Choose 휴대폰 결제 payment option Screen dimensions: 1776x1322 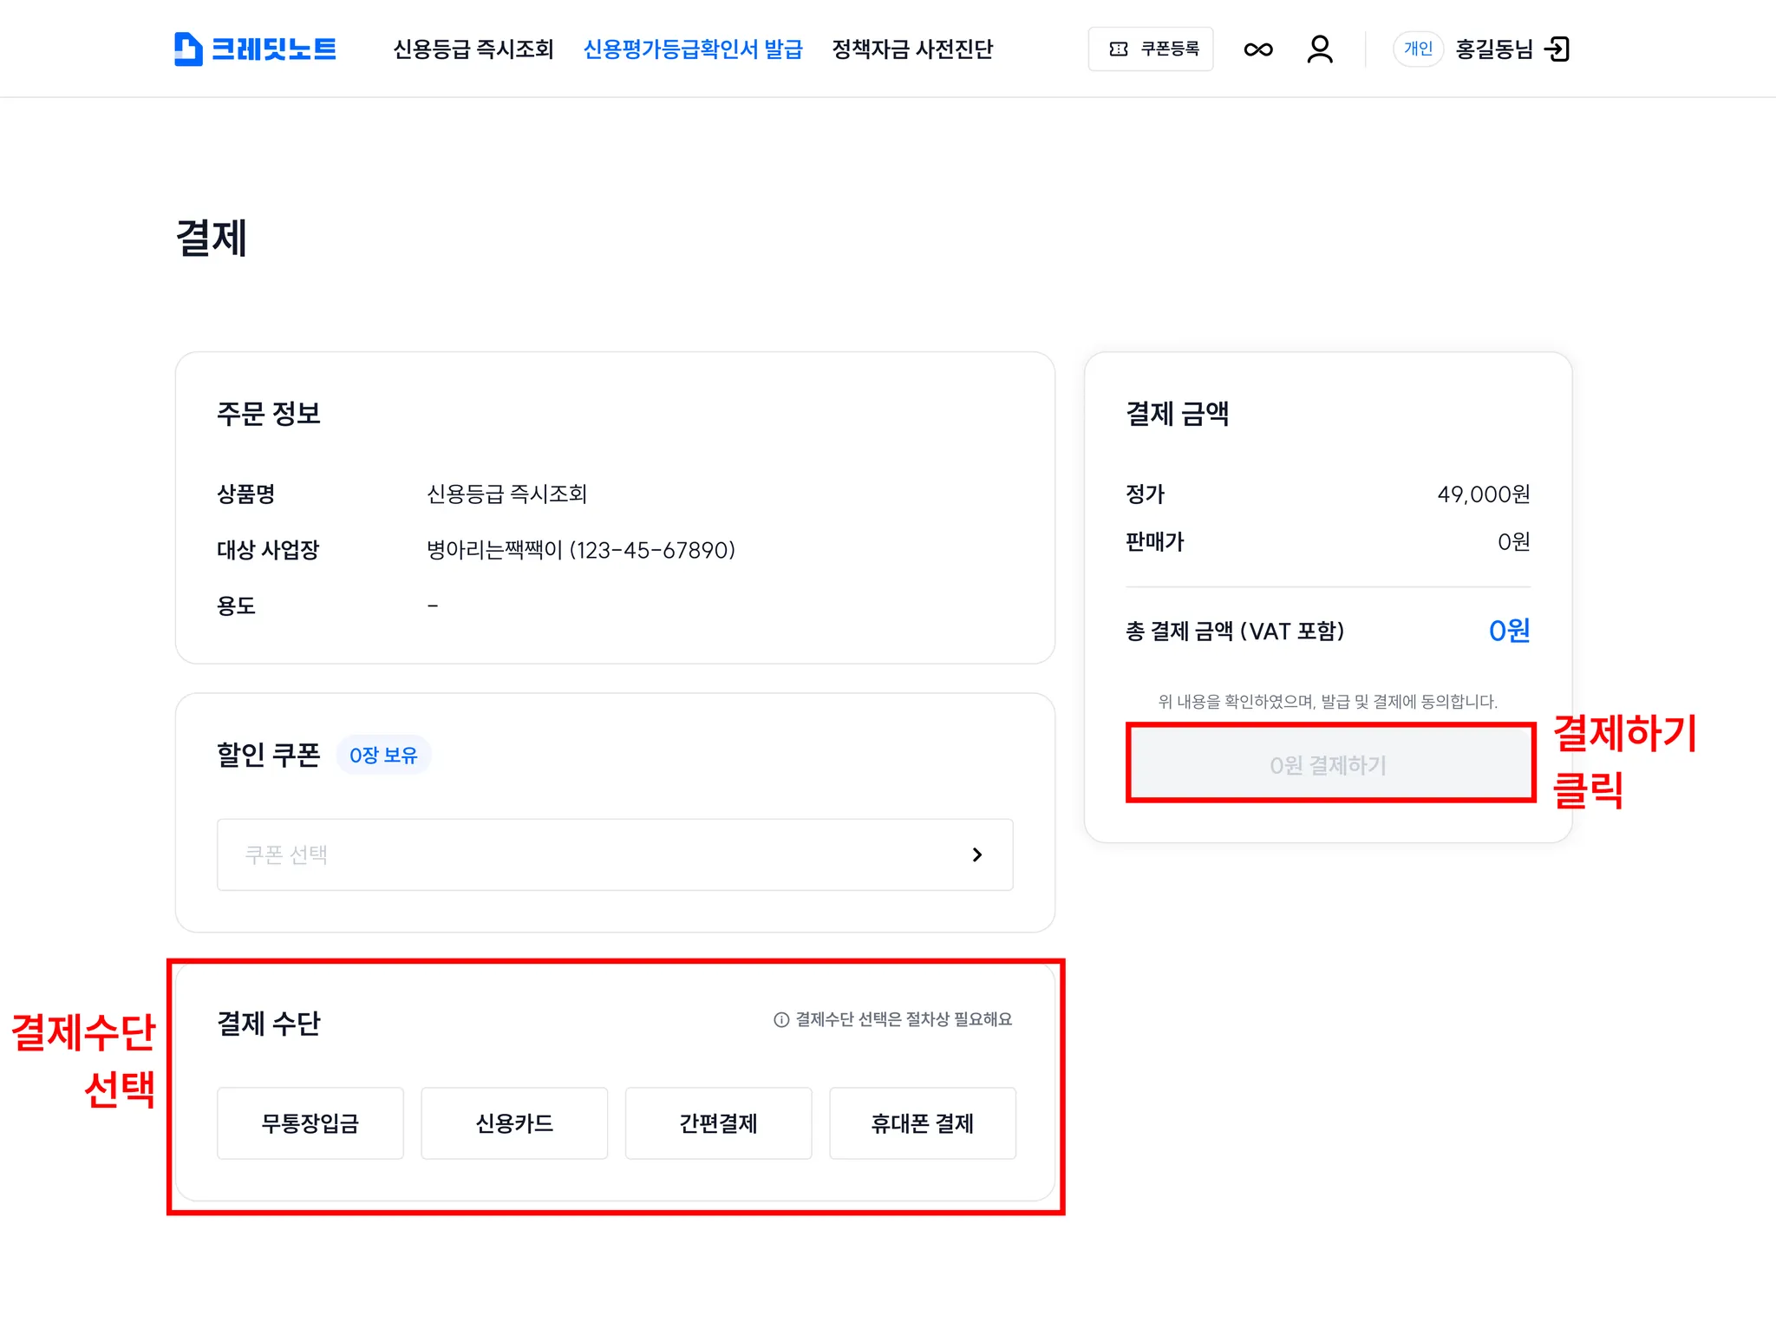(x=922, y=1123)
